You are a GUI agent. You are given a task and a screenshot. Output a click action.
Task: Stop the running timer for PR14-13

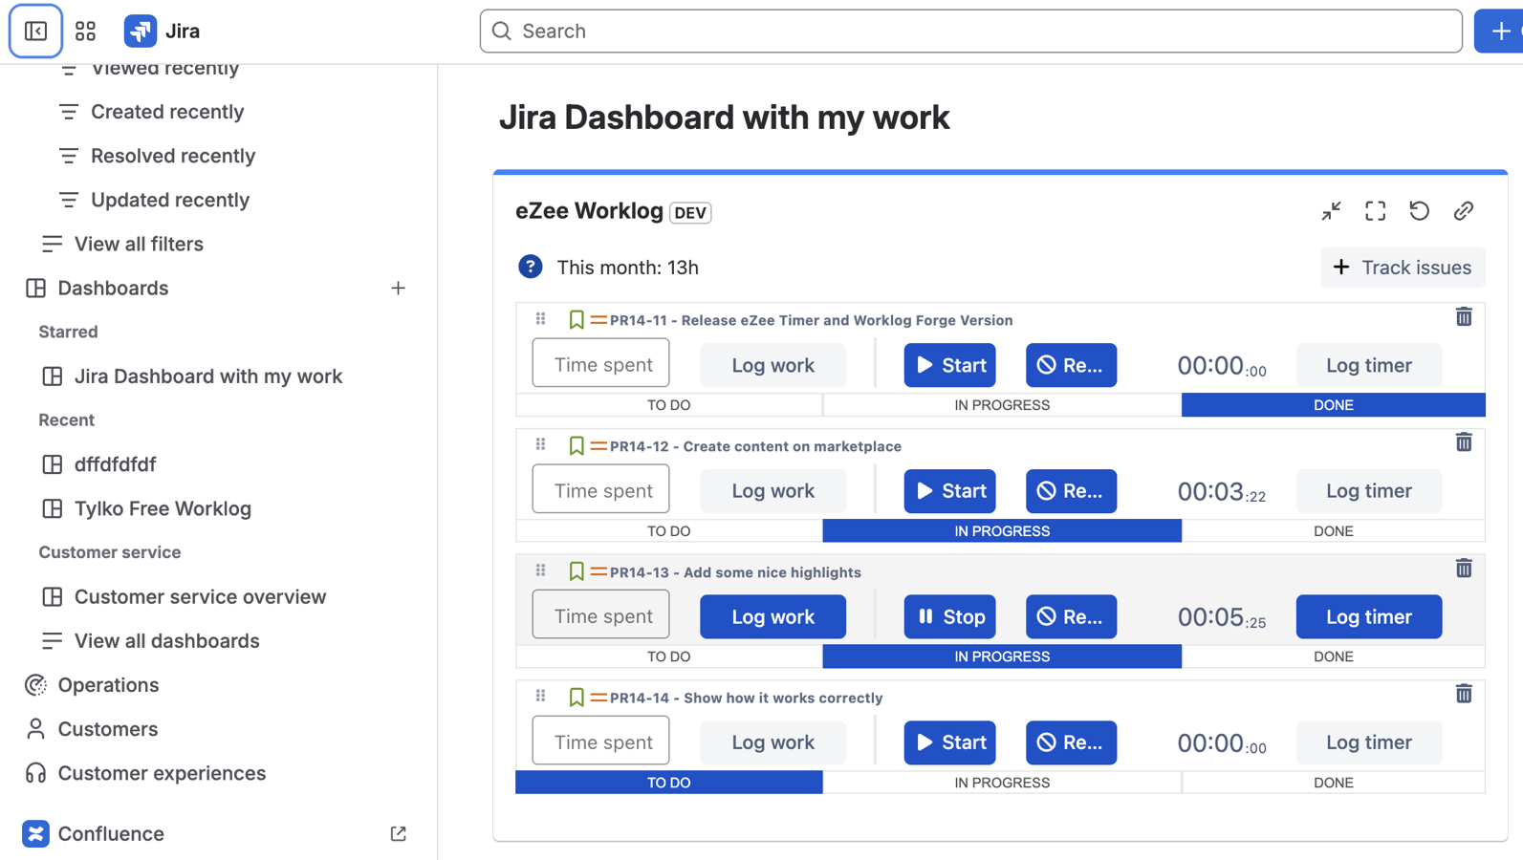[950, 616]
